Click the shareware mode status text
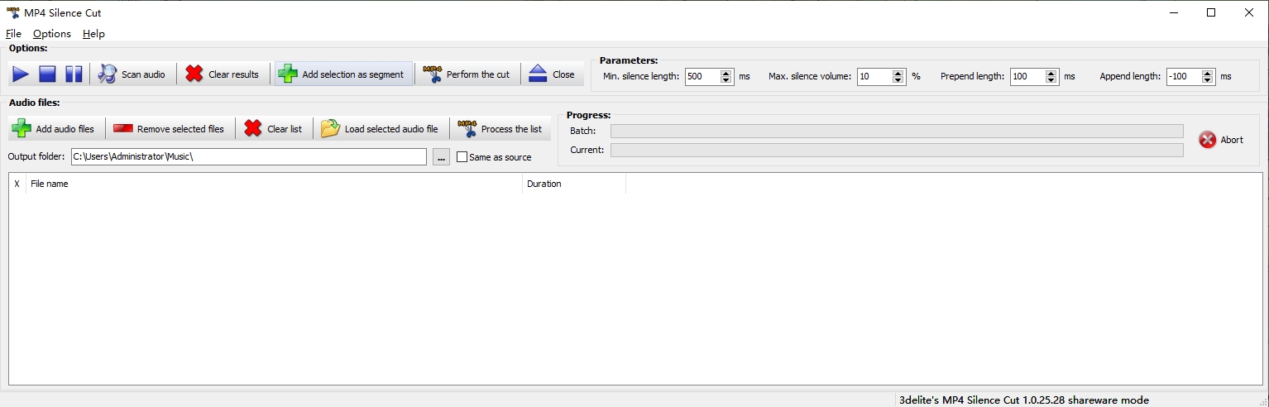Image resolution: width=1269 pixels, height=407 pixels. 1023,400
